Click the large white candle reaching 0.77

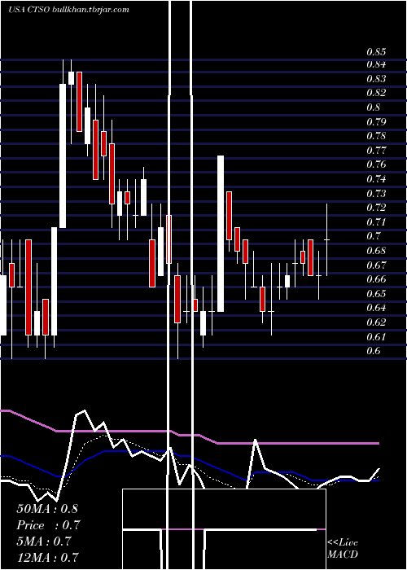tap(221, 234)
